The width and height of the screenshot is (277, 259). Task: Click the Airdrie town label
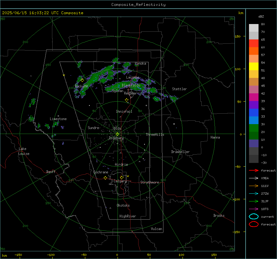click(x=121, y=164)
